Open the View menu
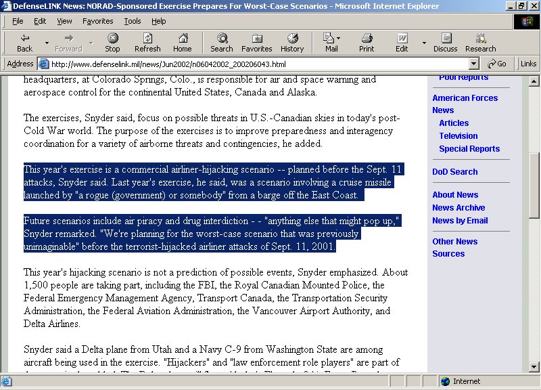Screen dimensions: 541x390 tap(64, 22)
